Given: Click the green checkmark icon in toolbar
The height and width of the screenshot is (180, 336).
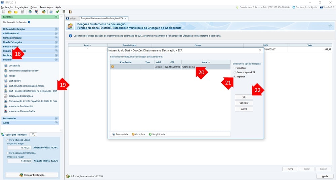Looking at the screenshot, I should coord(57,12).
